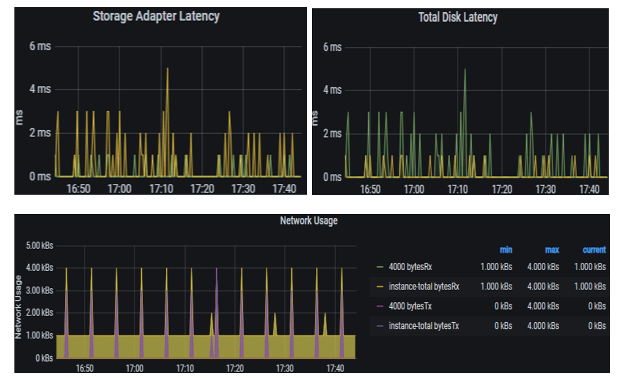Click the 1.00 kBs axis label in Network Usage

point(40,336)
